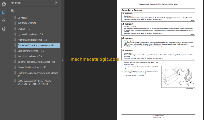Go to Dozer blade and arm - 86

32,67
